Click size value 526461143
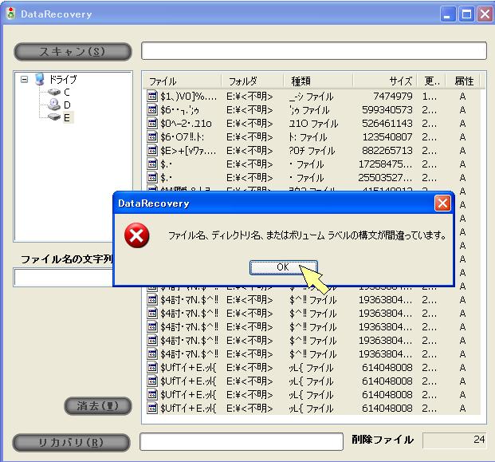The image size is (495, 462). click(x=387, y=123)
